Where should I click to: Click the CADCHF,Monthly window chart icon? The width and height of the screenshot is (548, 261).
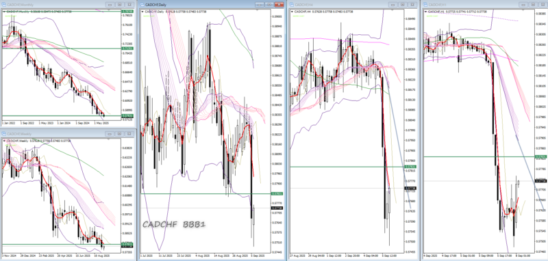[4, 5]
